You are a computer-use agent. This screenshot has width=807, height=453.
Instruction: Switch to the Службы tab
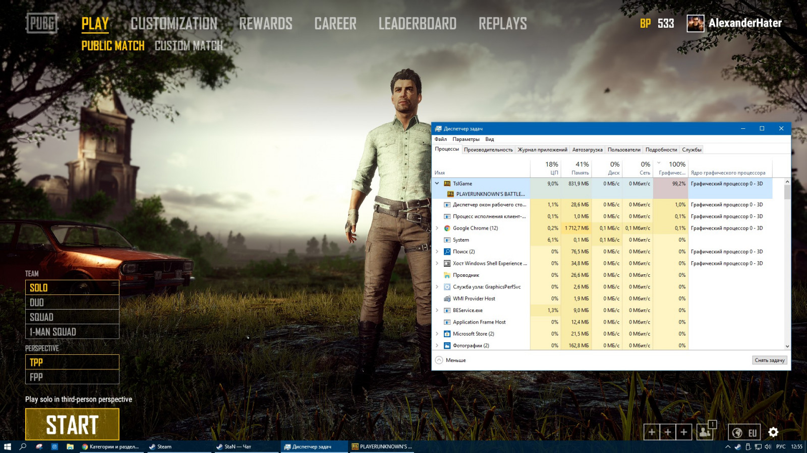point(692,149)
